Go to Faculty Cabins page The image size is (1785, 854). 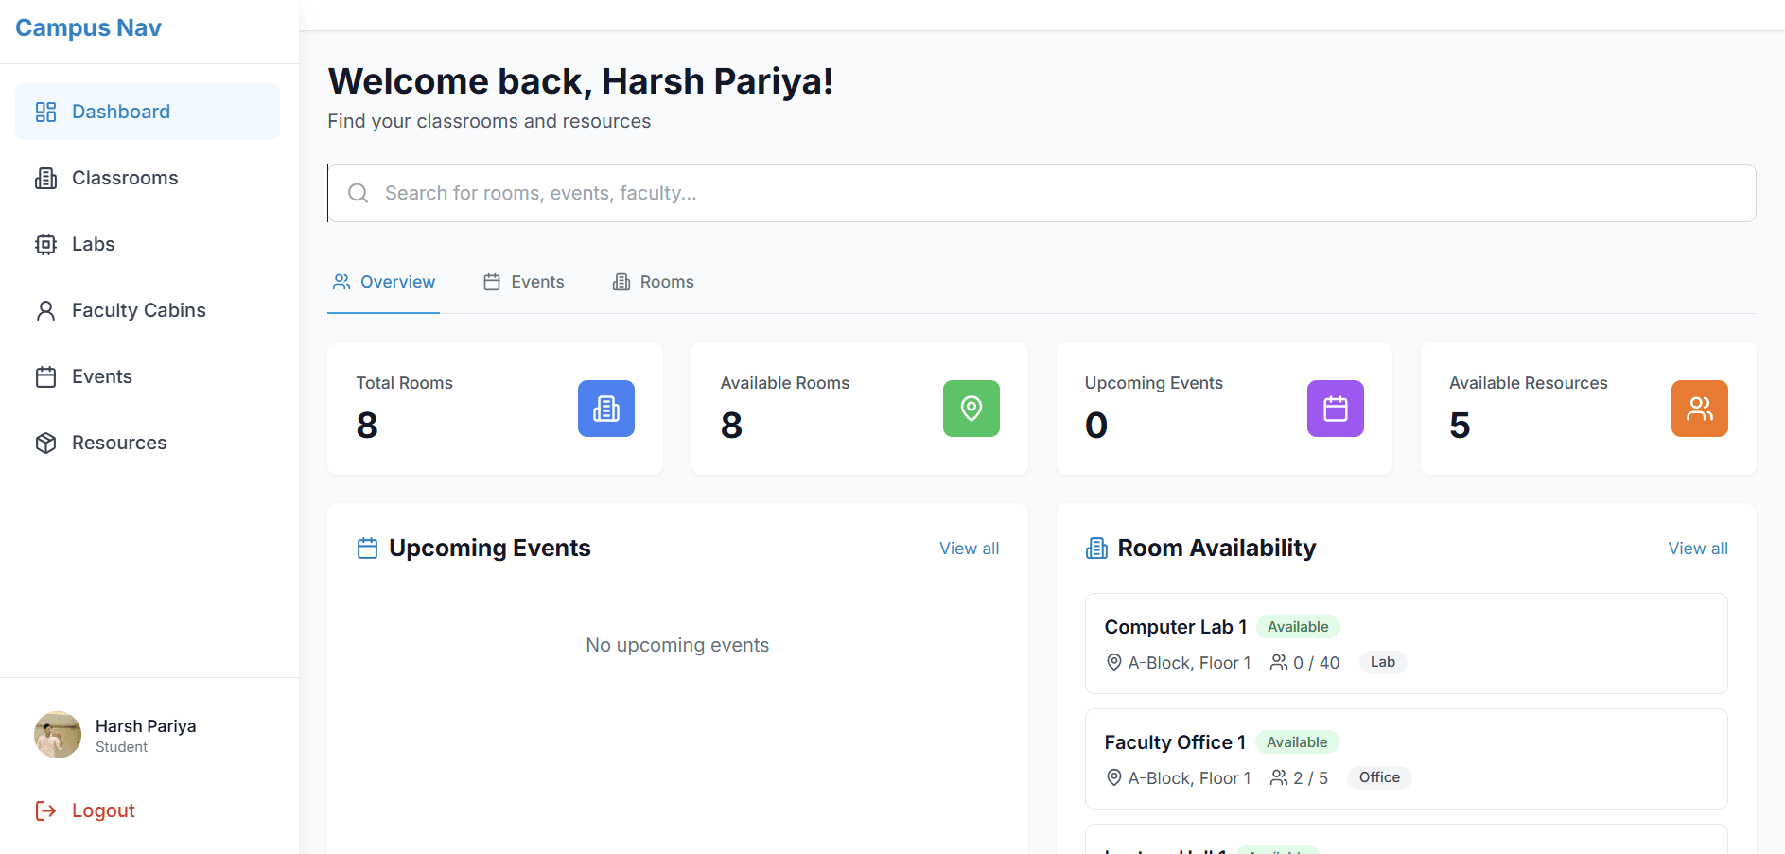coord(148,310)
